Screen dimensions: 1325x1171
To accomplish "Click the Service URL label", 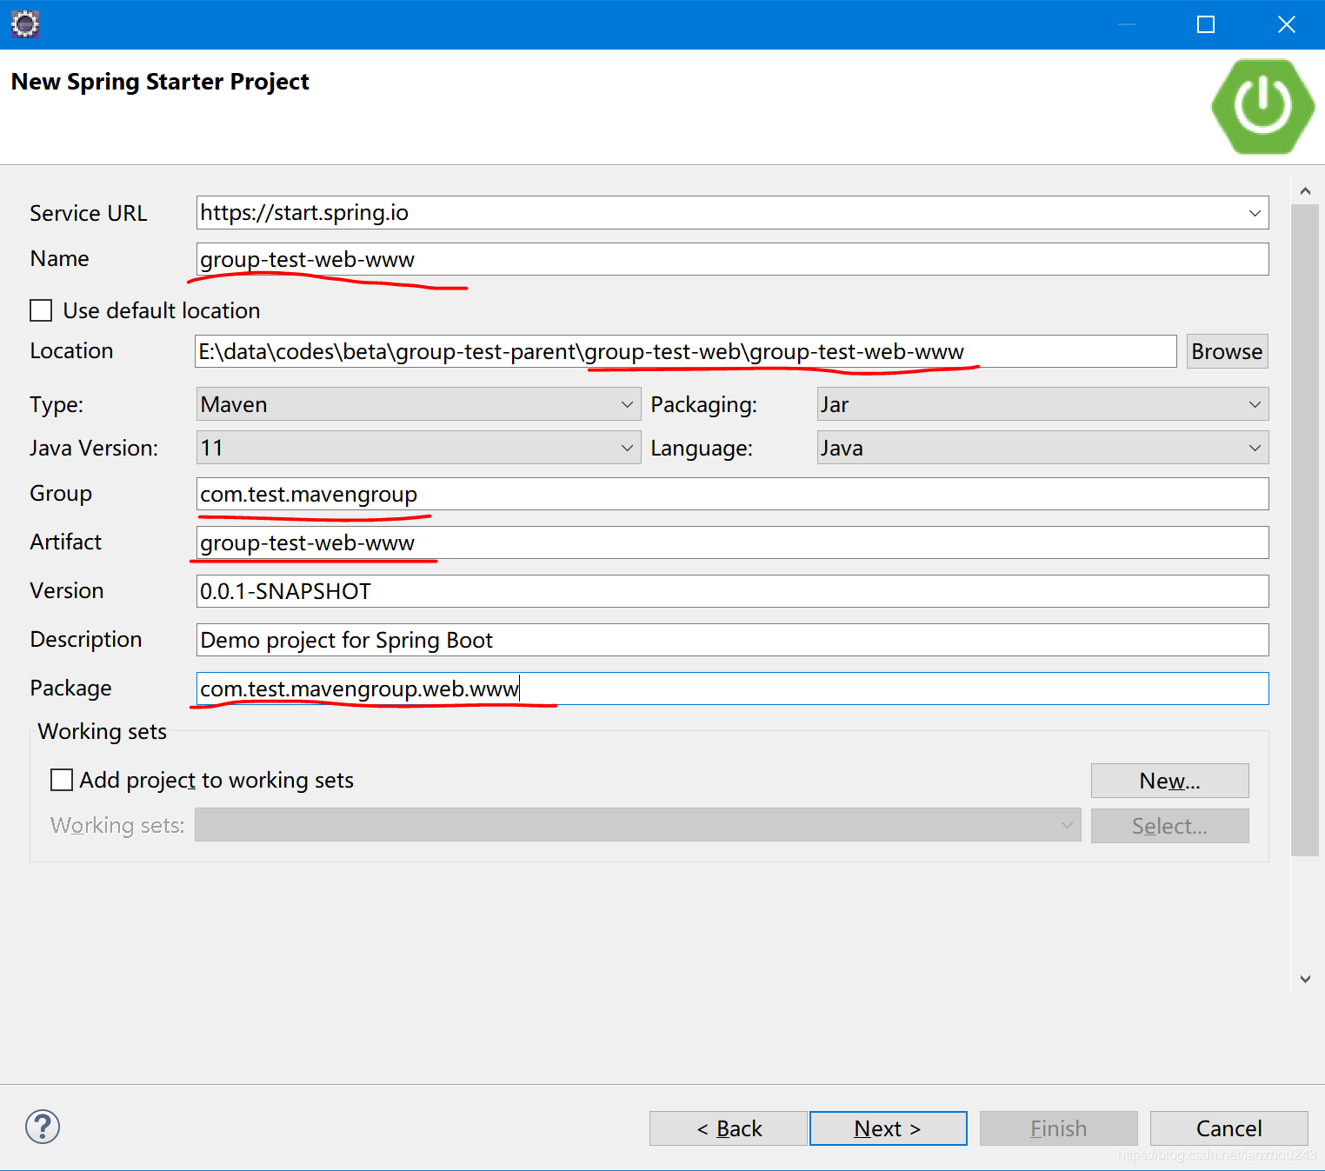I will click(89, 213).
